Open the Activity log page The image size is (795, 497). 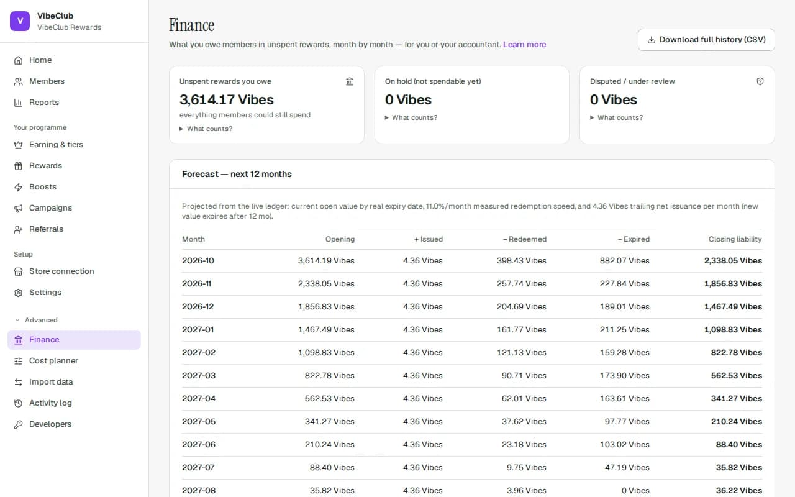pyautogui.click(x=74, y=403)
